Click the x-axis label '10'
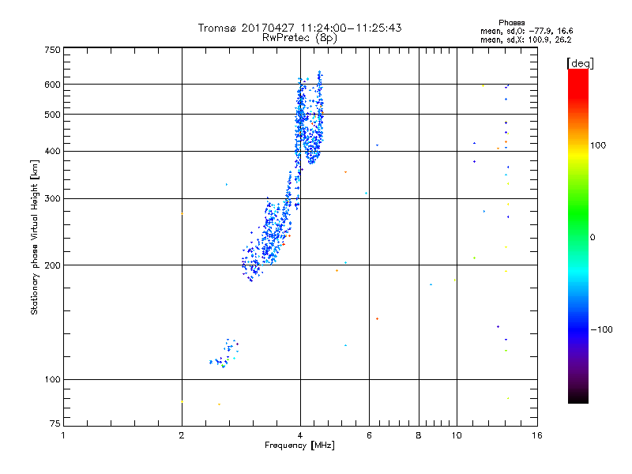 457,435
